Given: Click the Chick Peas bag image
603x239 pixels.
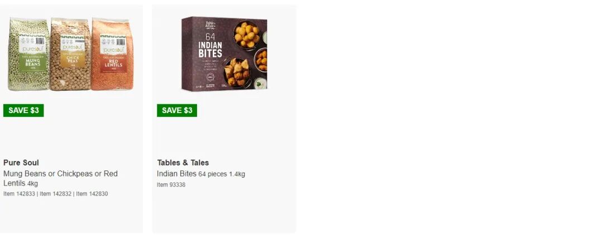Looking at the screenshot, I should [x=70, y=54].
